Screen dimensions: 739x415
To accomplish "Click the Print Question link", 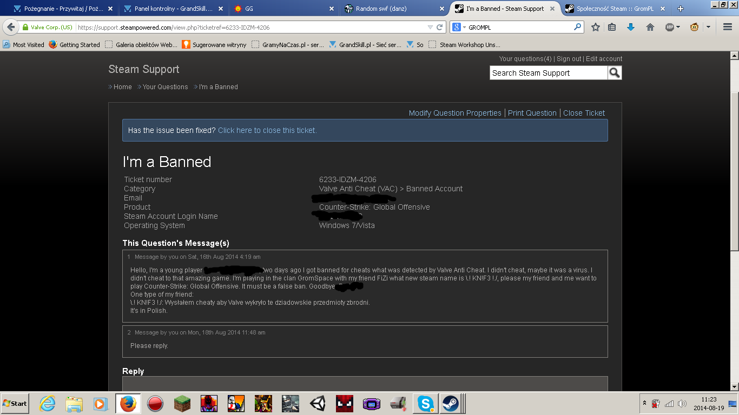I will [x=532, y=113].
